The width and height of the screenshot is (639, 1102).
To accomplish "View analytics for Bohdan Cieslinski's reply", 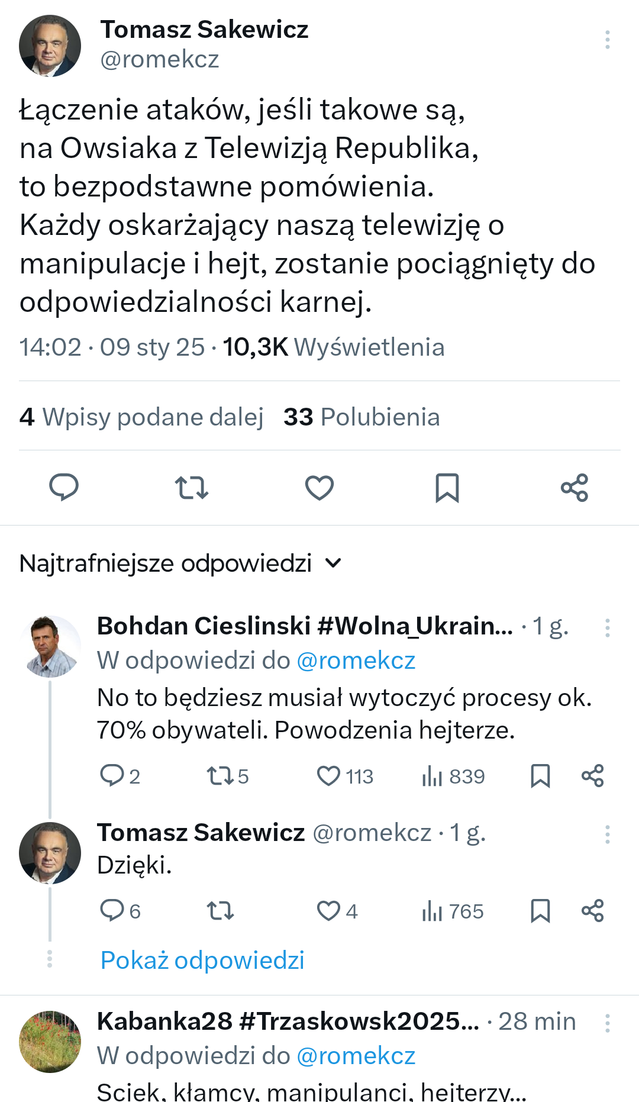I will pyautogui.click(x=433, y=776).
